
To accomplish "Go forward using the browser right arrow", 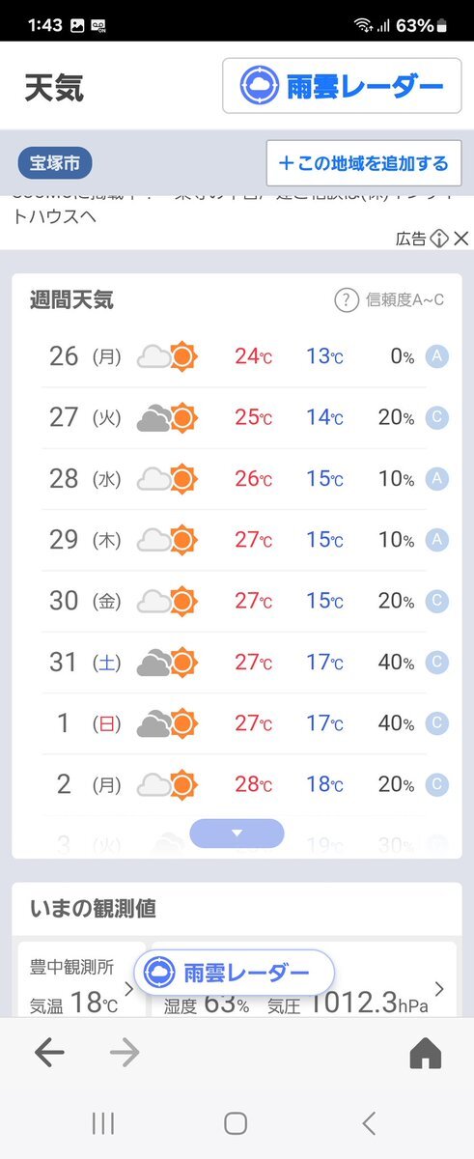I will (125, 1054).
